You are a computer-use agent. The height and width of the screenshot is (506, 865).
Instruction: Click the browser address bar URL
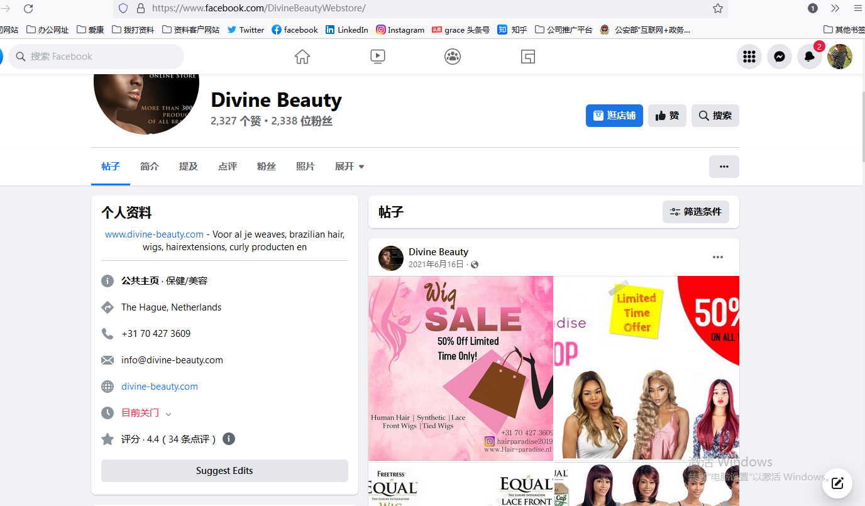(x=258, y=8)
